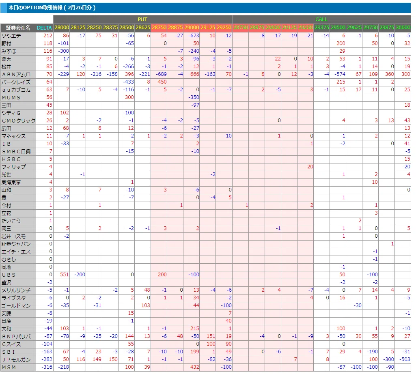416x374 pixels.
Task: Click the 666 value in ABNアムロ row
Action: [195, 74]
